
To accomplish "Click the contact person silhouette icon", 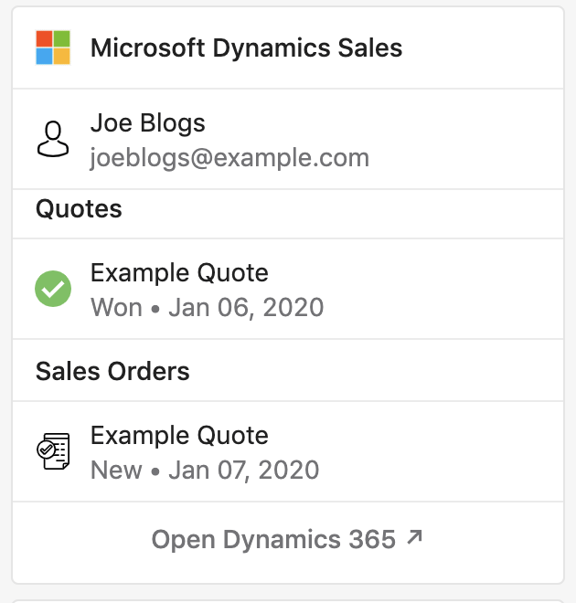I will (x=53, y=139).
